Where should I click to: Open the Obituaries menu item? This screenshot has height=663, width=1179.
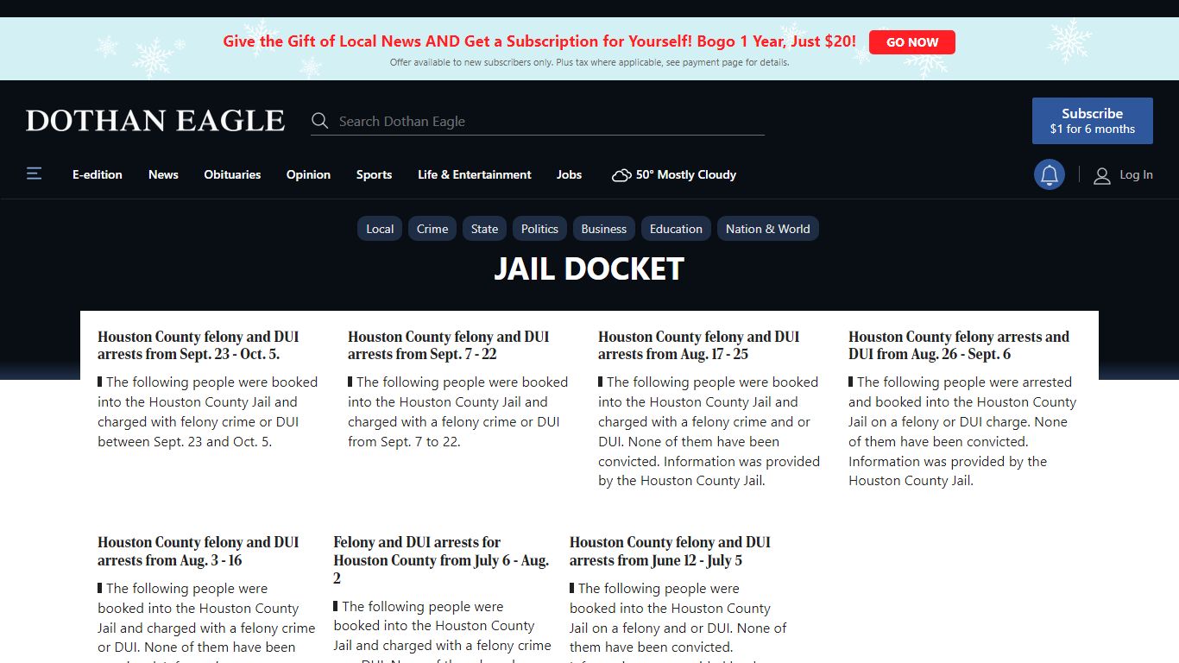(232, 174)
